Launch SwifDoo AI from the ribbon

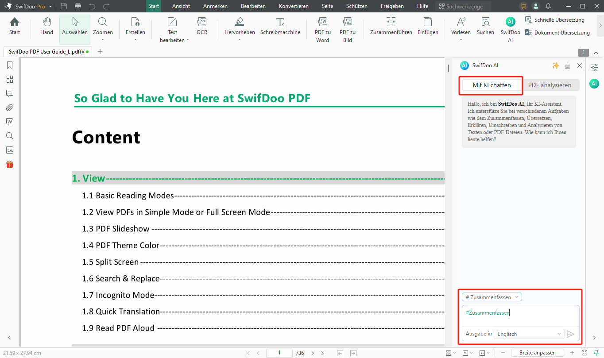511,30
